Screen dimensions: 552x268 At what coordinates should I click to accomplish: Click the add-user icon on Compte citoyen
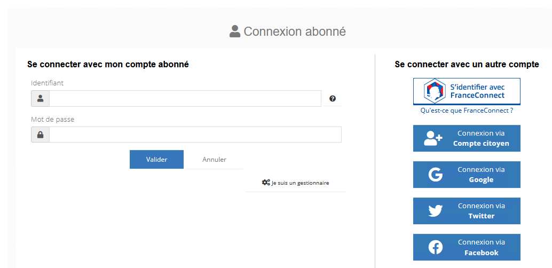(x=433, y=138)
